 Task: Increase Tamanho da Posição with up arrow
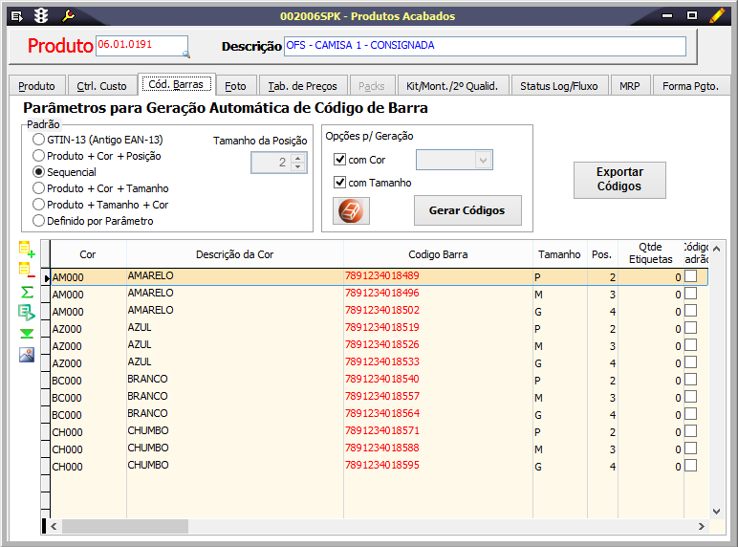297,159
